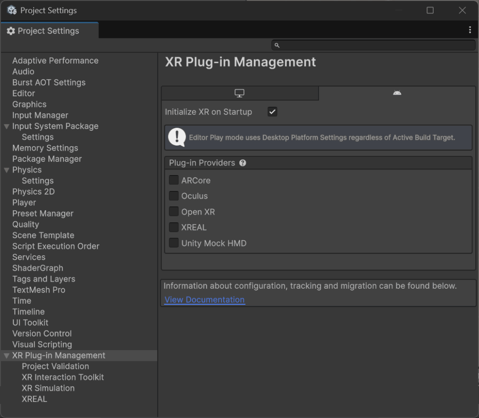Tick the Open XR checkbox
The image size is (479, 418).
point(174,212)
